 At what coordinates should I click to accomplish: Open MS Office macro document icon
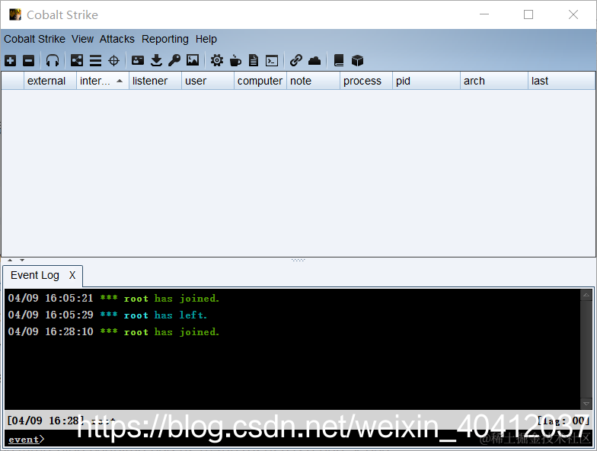click(x=253, y=61)
